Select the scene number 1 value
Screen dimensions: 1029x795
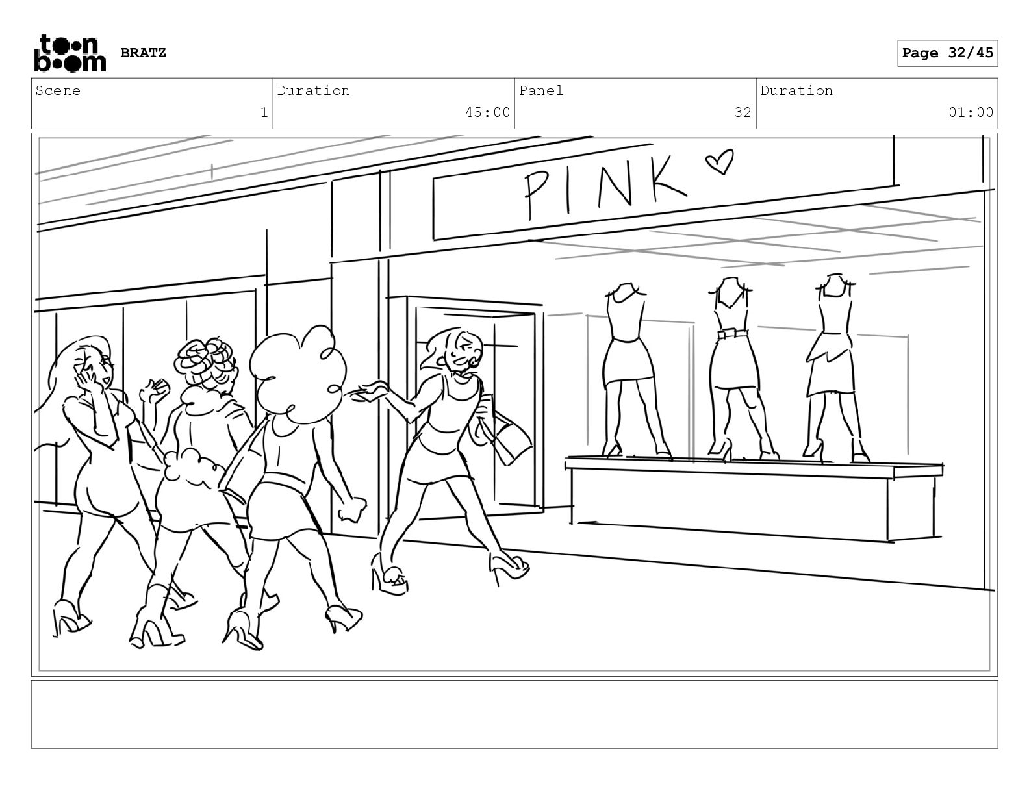[264, 112]
